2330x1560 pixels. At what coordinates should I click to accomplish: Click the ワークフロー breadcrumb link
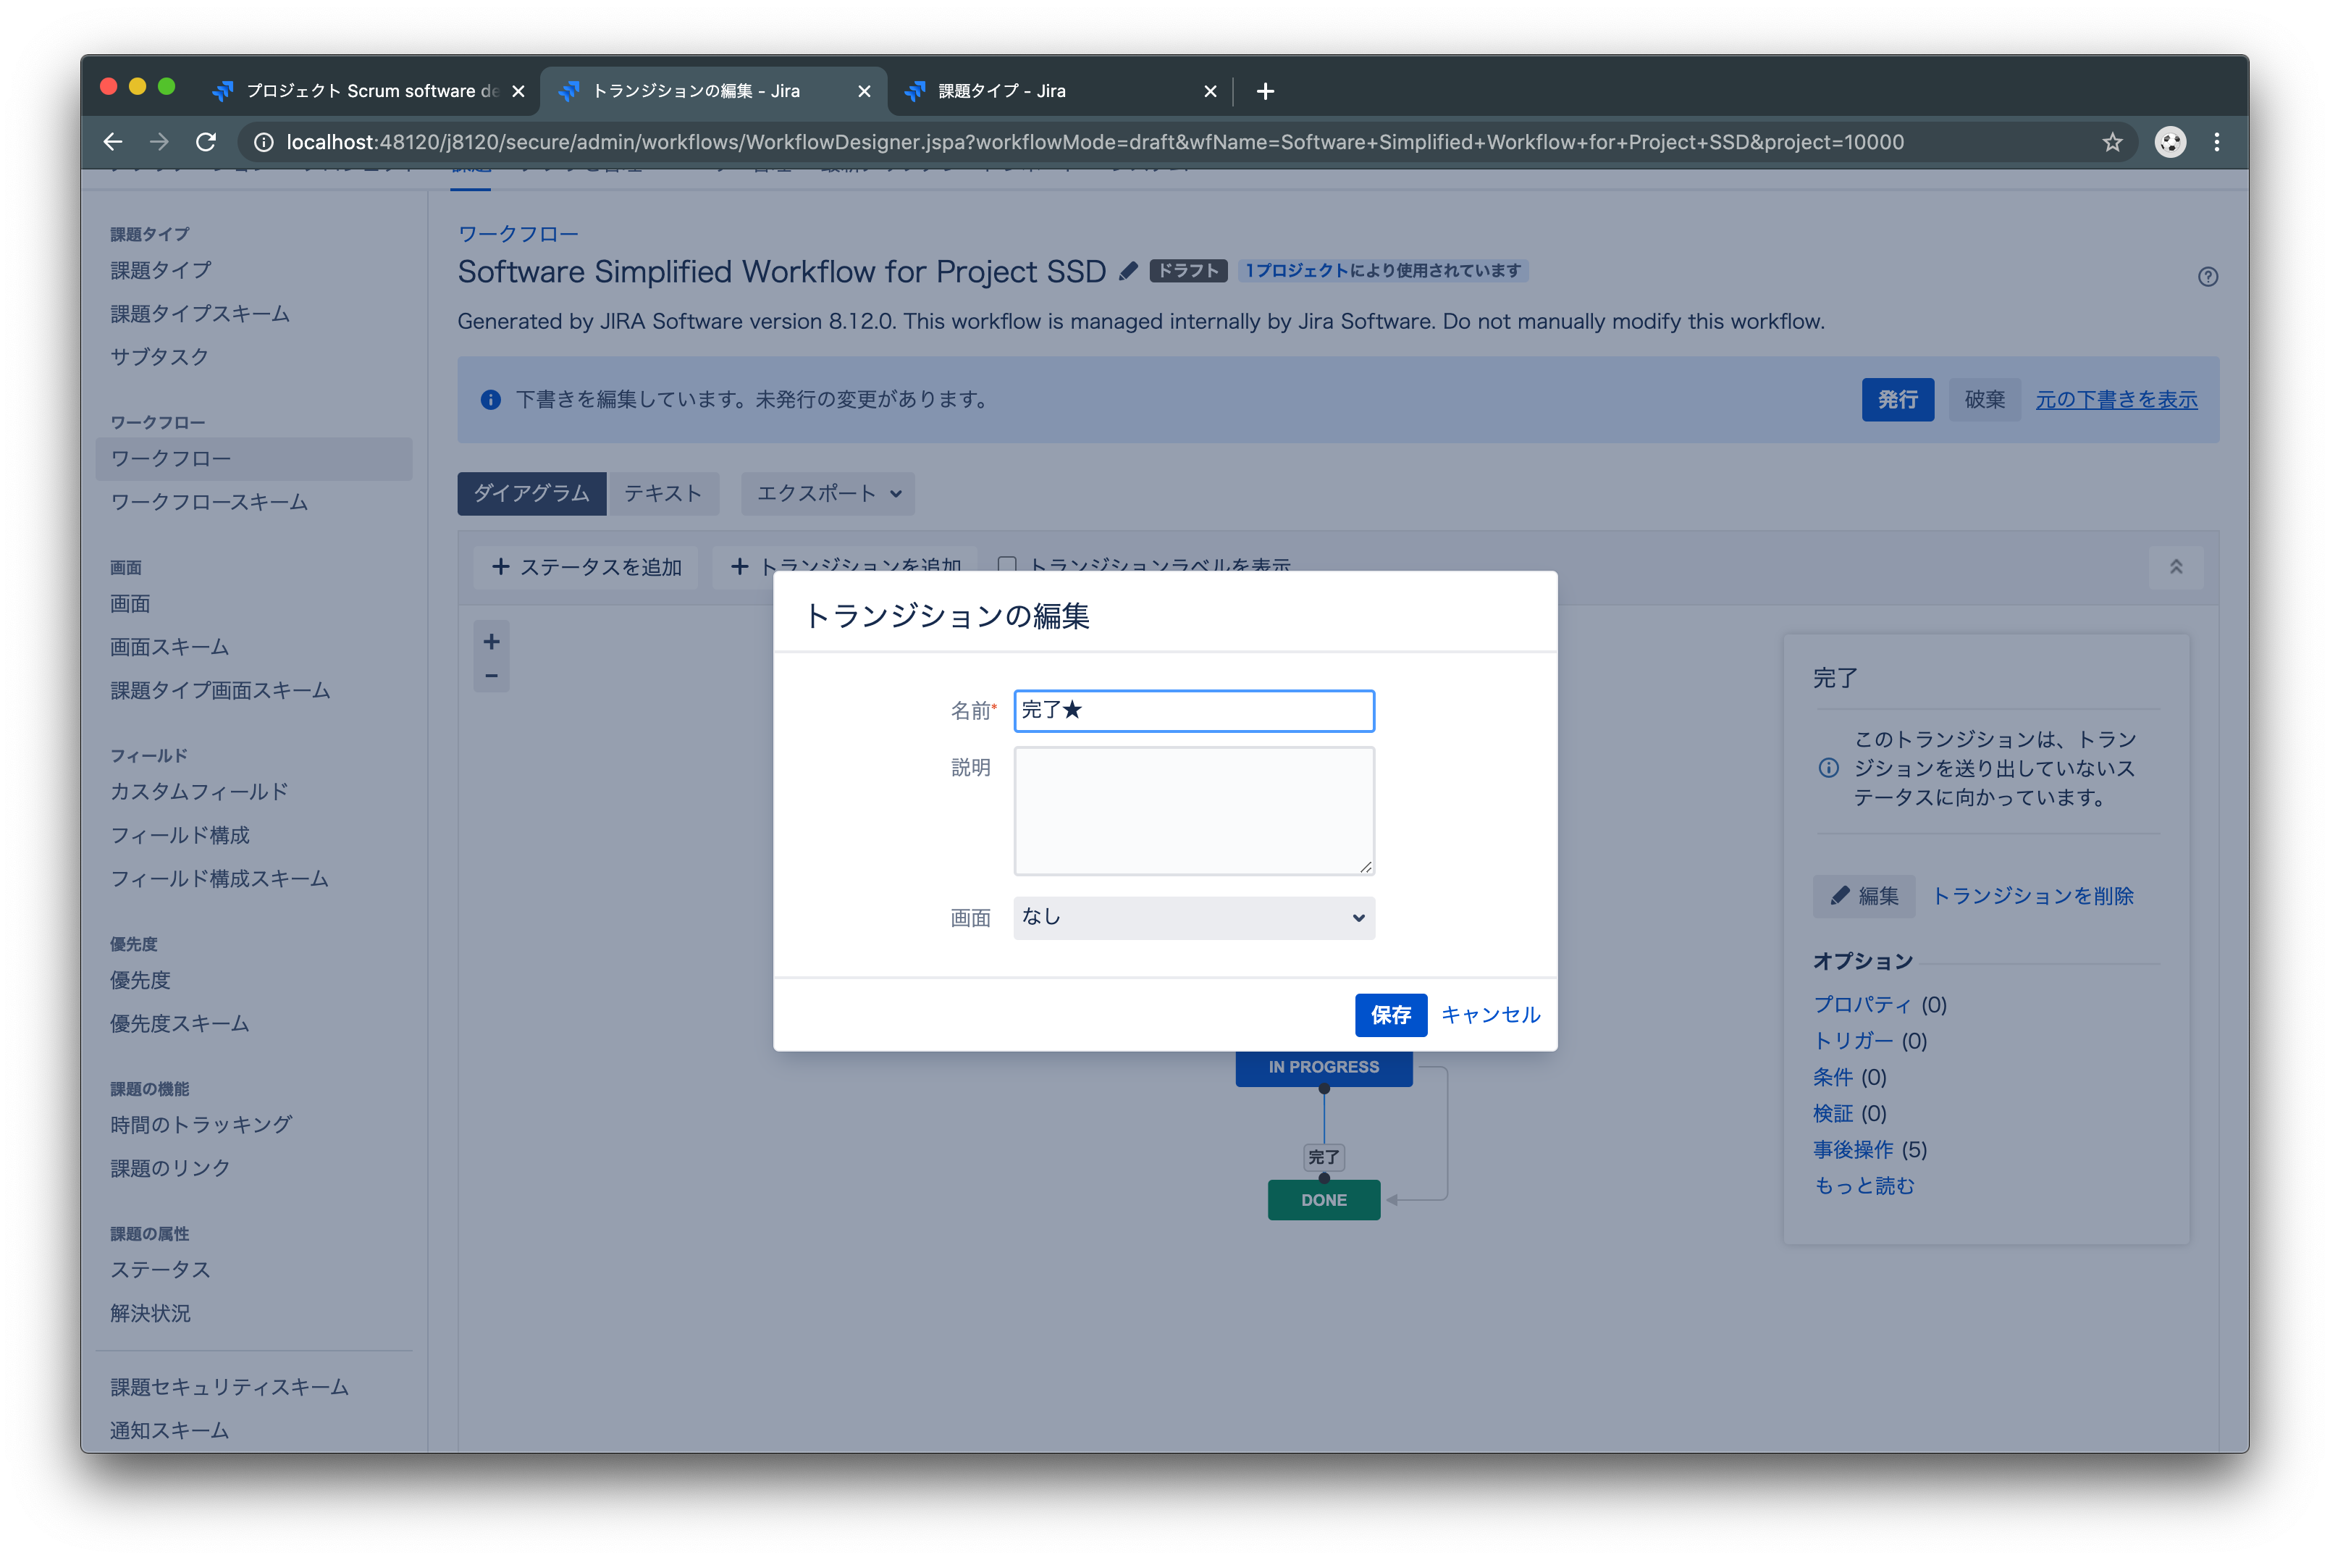(x=517, y=234)
